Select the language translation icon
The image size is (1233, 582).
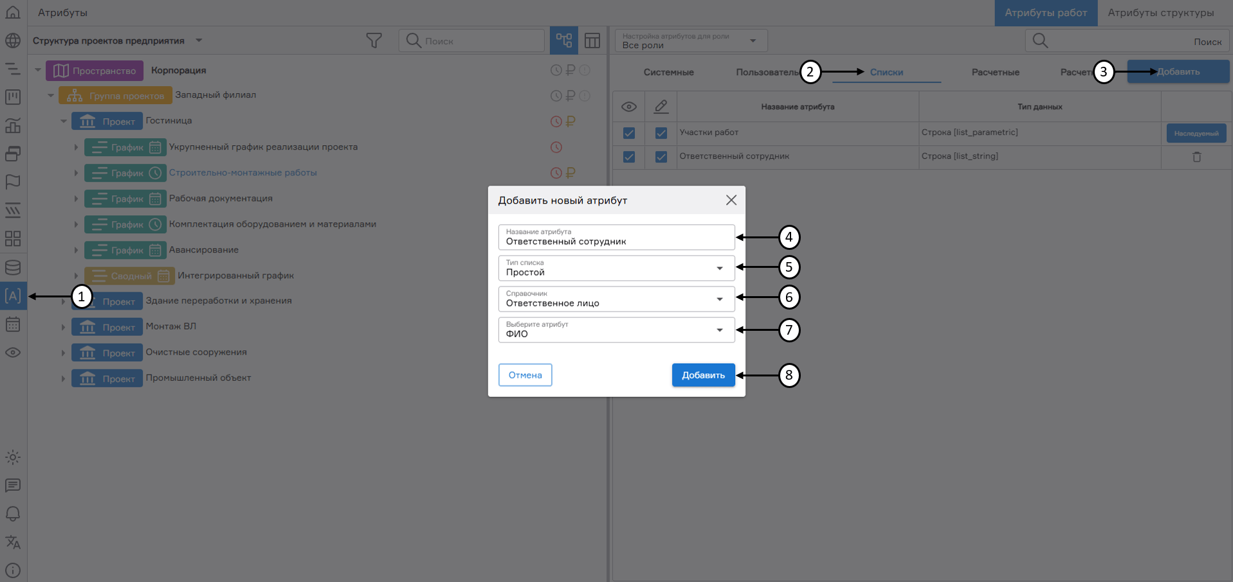13,543
